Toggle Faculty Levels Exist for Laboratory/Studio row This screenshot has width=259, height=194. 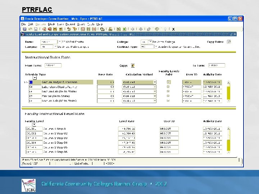[168, 87]
